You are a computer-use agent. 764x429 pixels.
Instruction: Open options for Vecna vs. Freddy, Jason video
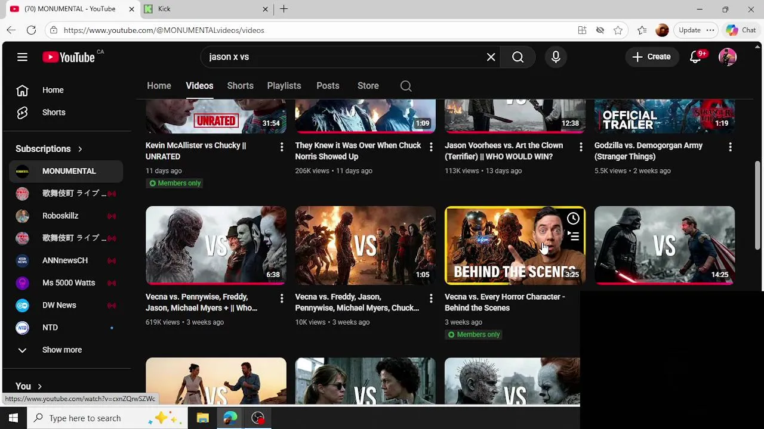431,298
